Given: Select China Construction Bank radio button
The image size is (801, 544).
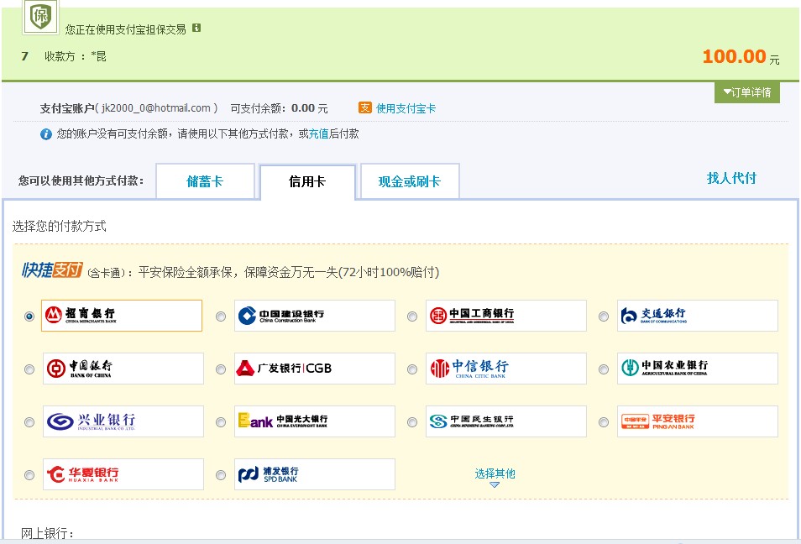Looking at the screenshot, I should point(221,316).
